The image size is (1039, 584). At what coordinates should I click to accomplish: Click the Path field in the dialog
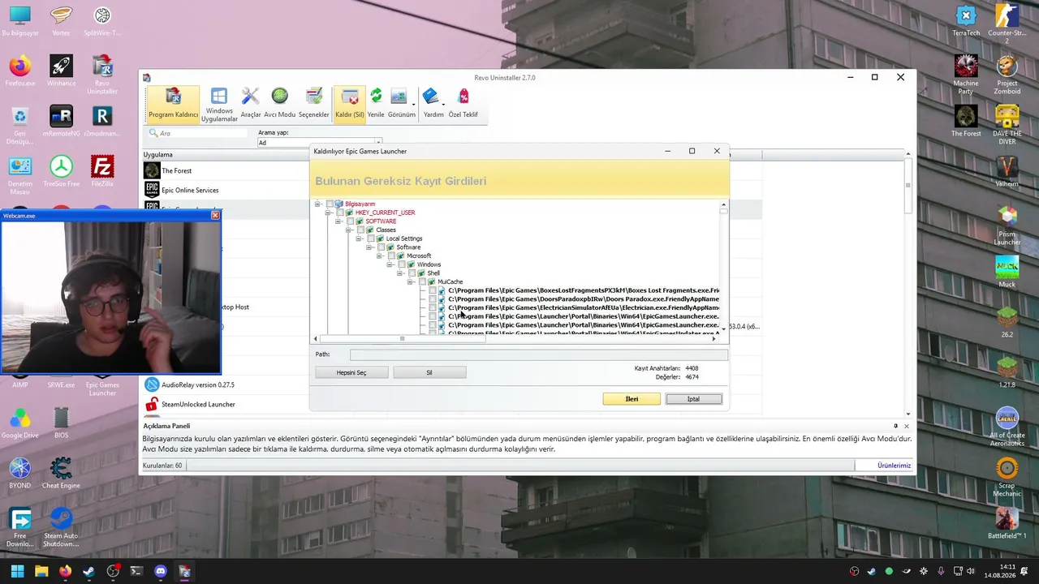pos(538,354)
